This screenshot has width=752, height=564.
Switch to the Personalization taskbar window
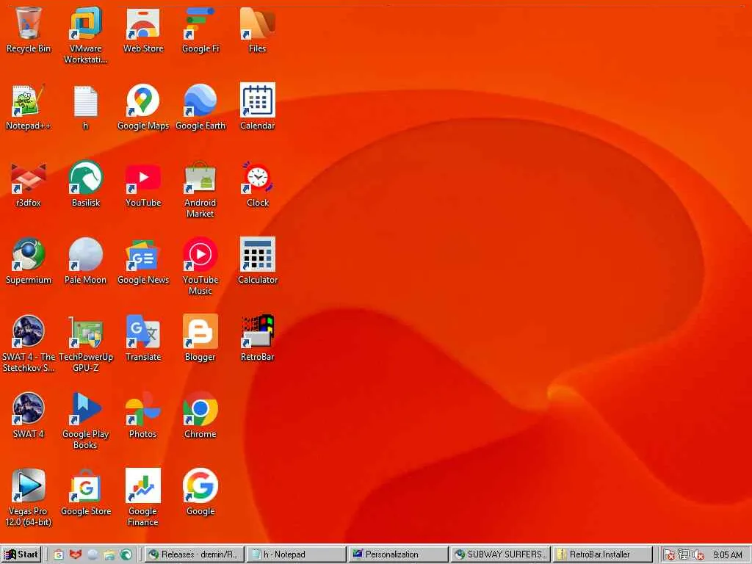point(397,554)
